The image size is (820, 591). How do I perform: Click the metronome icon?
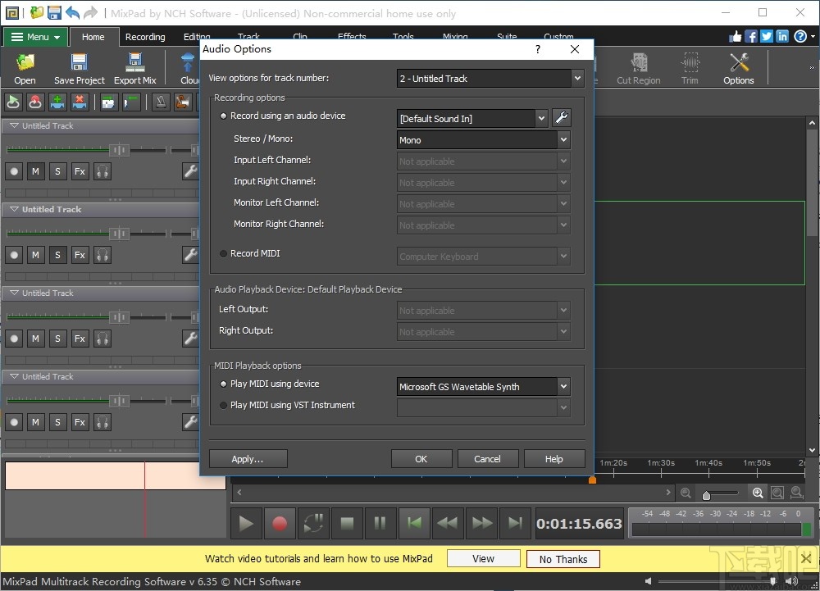(161, 102)
